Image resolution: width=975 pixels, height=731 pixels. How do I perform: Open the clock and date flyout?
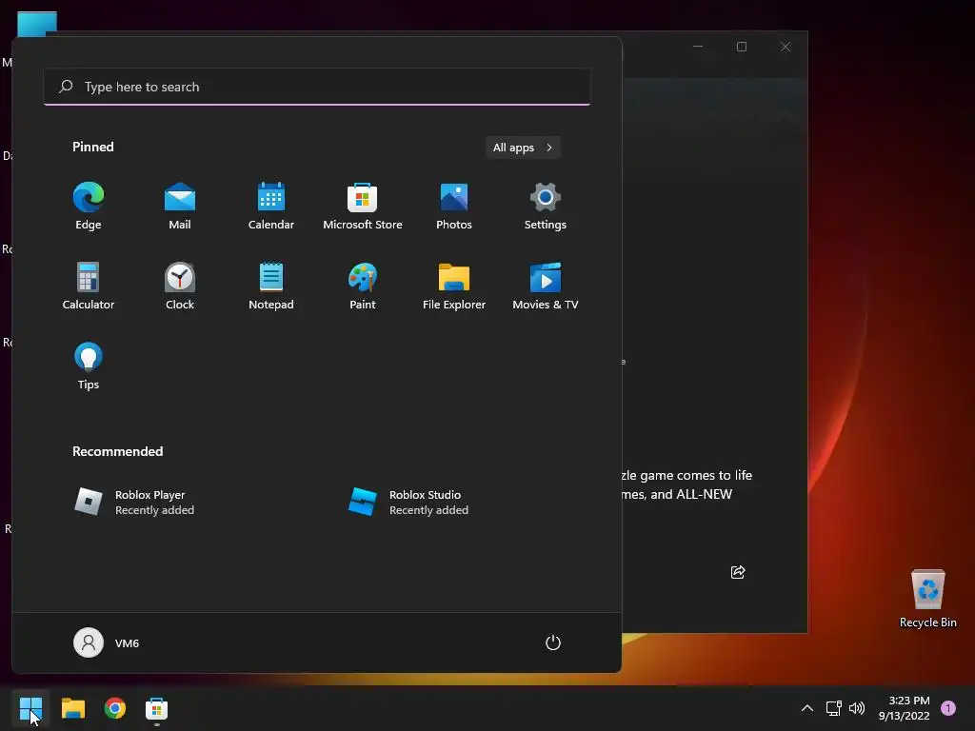pos(904,708)
